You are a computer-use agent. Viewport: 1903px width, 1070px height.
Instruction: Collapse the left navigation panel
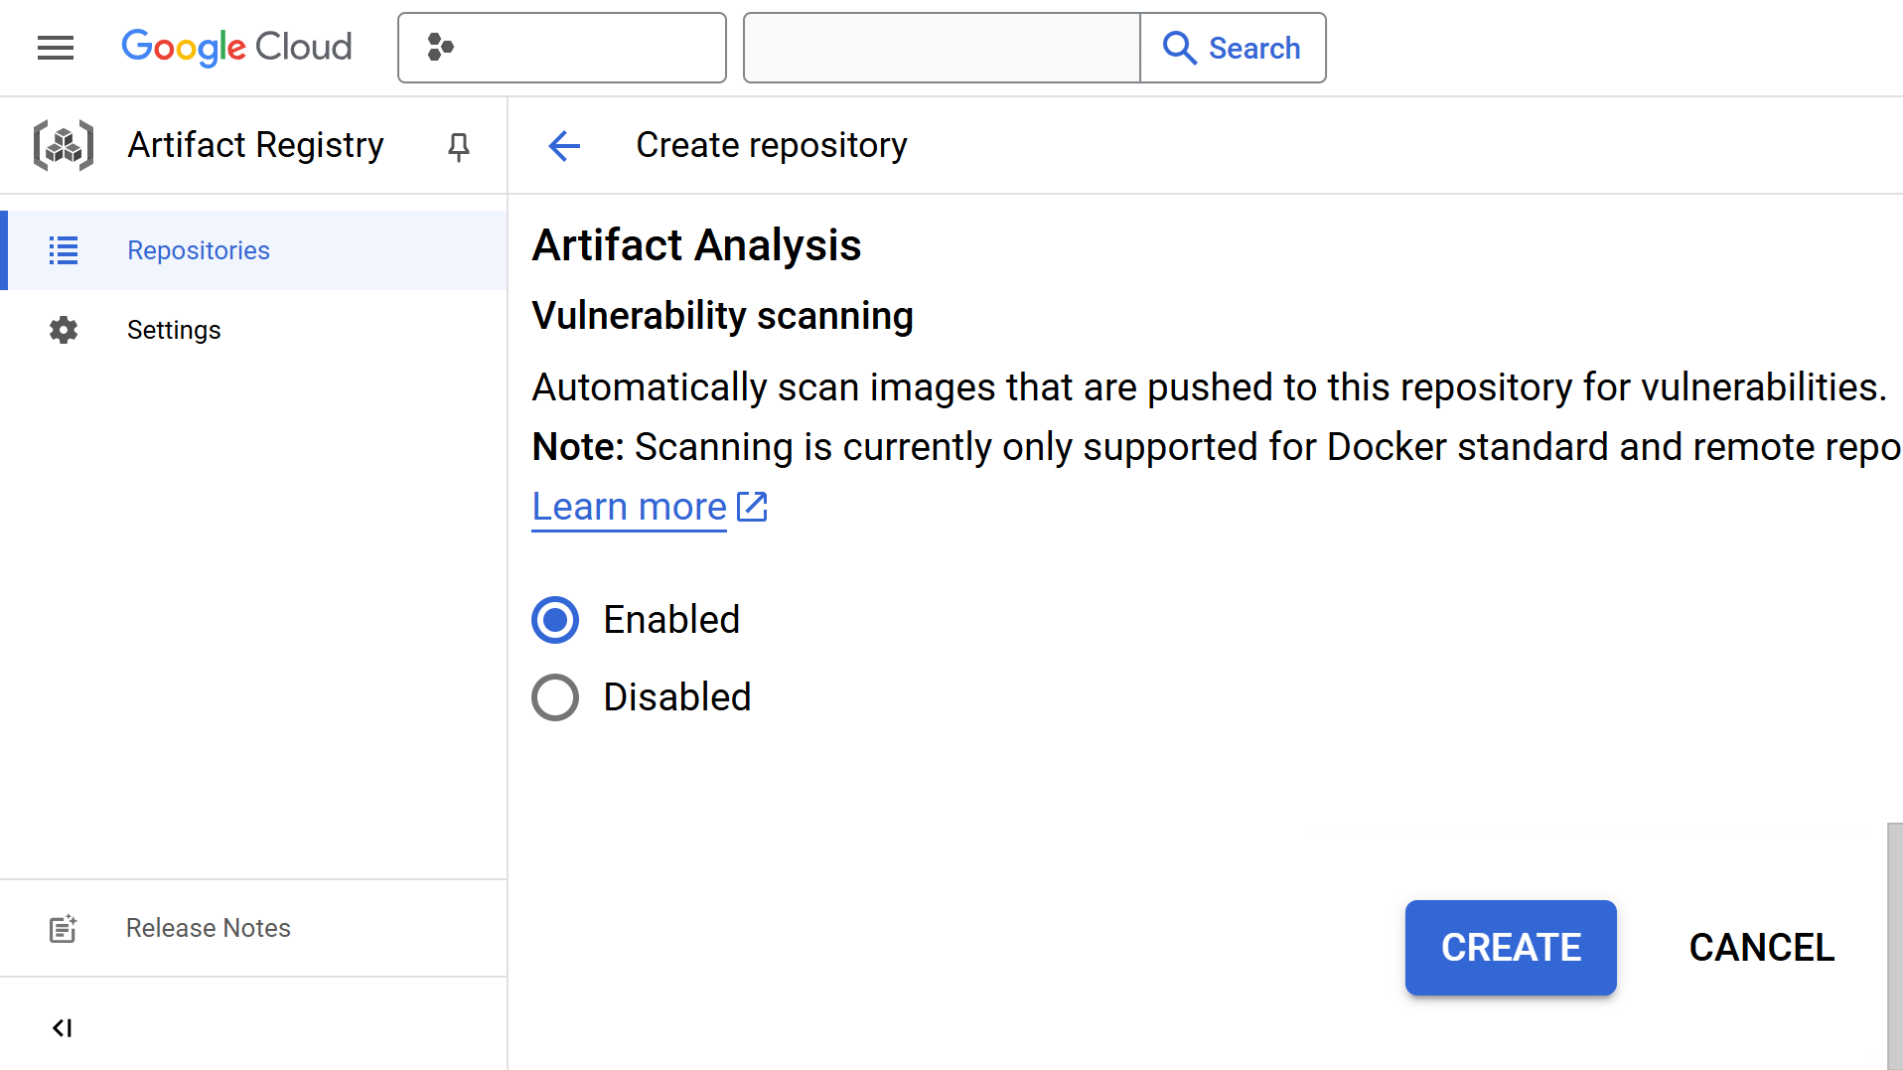point(62,1028)
